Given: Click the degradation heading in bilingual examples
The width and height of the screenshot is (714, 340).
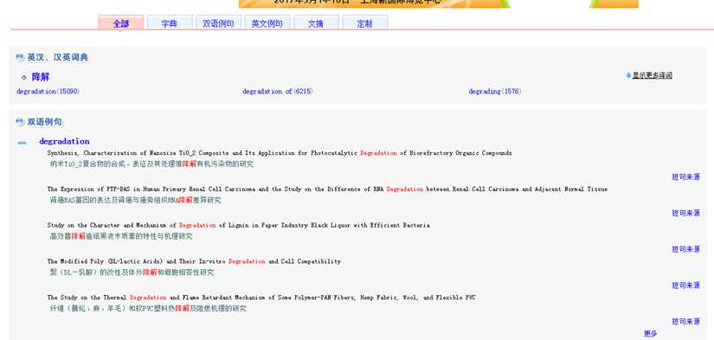Looking at the screenshot, I should pyautogui.click(x=64, y=141).
